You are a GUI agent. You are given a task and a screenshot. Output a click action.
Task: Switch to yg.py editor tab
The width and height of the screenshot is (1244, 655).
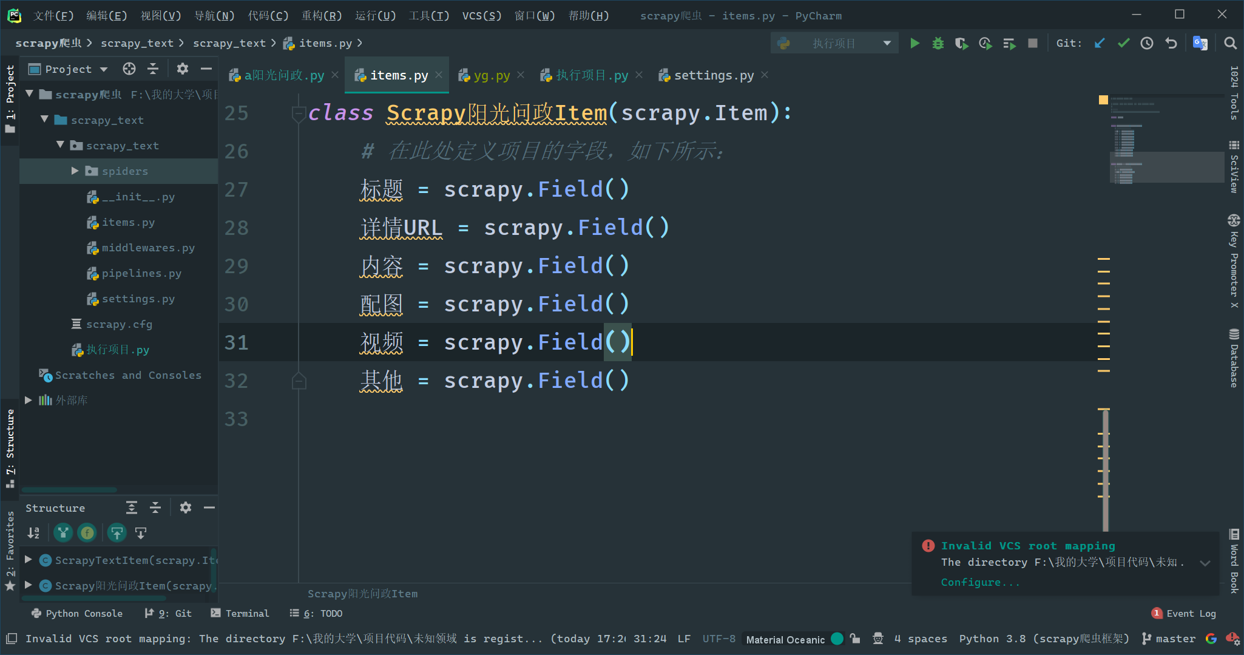(x=492, y=75)
